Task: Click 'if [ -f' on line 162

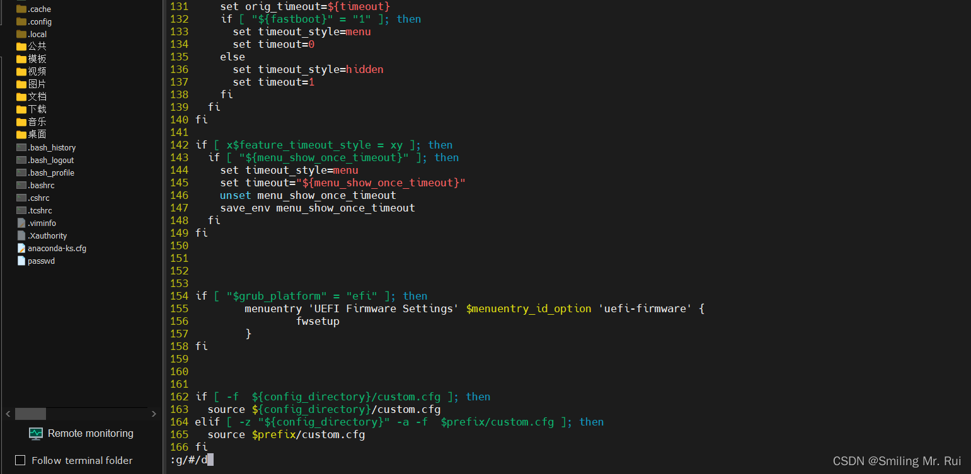Action: pos(217,397)
